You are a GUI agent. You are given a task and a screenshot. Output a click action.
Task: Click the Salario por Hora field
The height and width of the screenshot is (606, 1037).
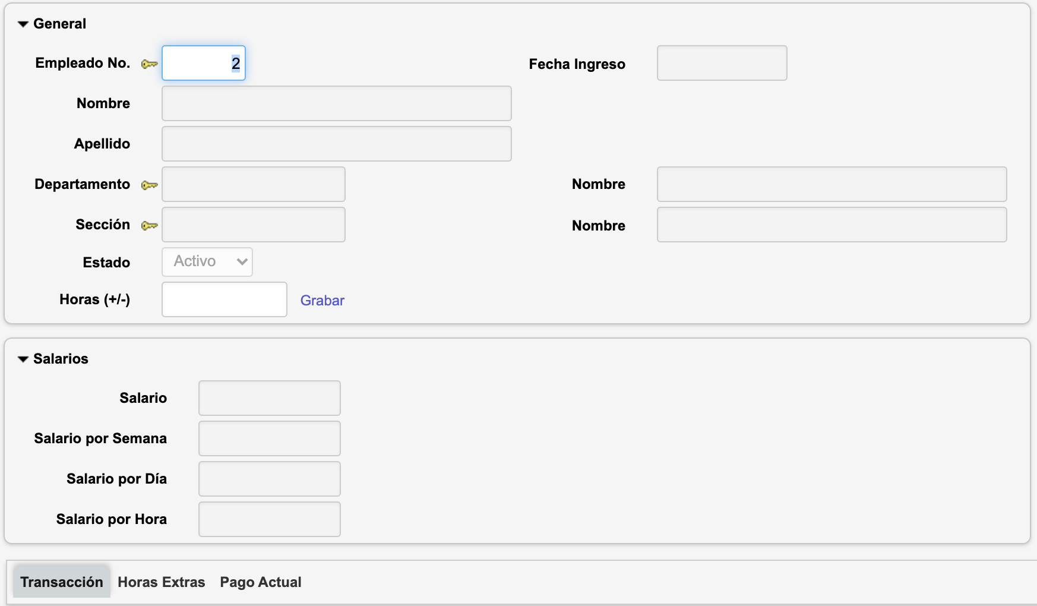pyautogui.click(x=270, y=519)
